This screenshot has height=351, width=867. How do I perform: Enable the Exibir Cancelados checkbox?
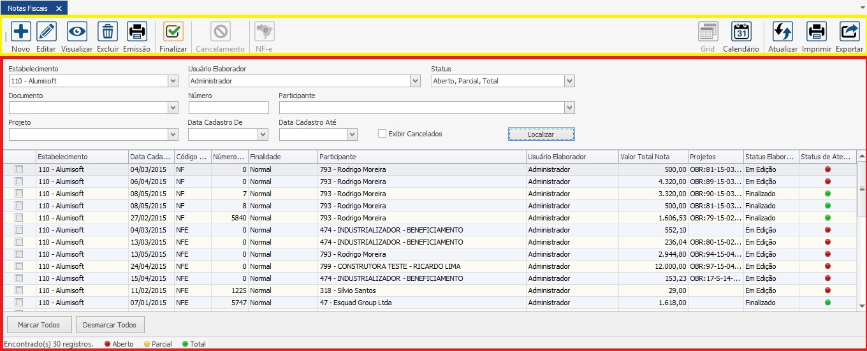pyautogui.click(x=382, y=134)
